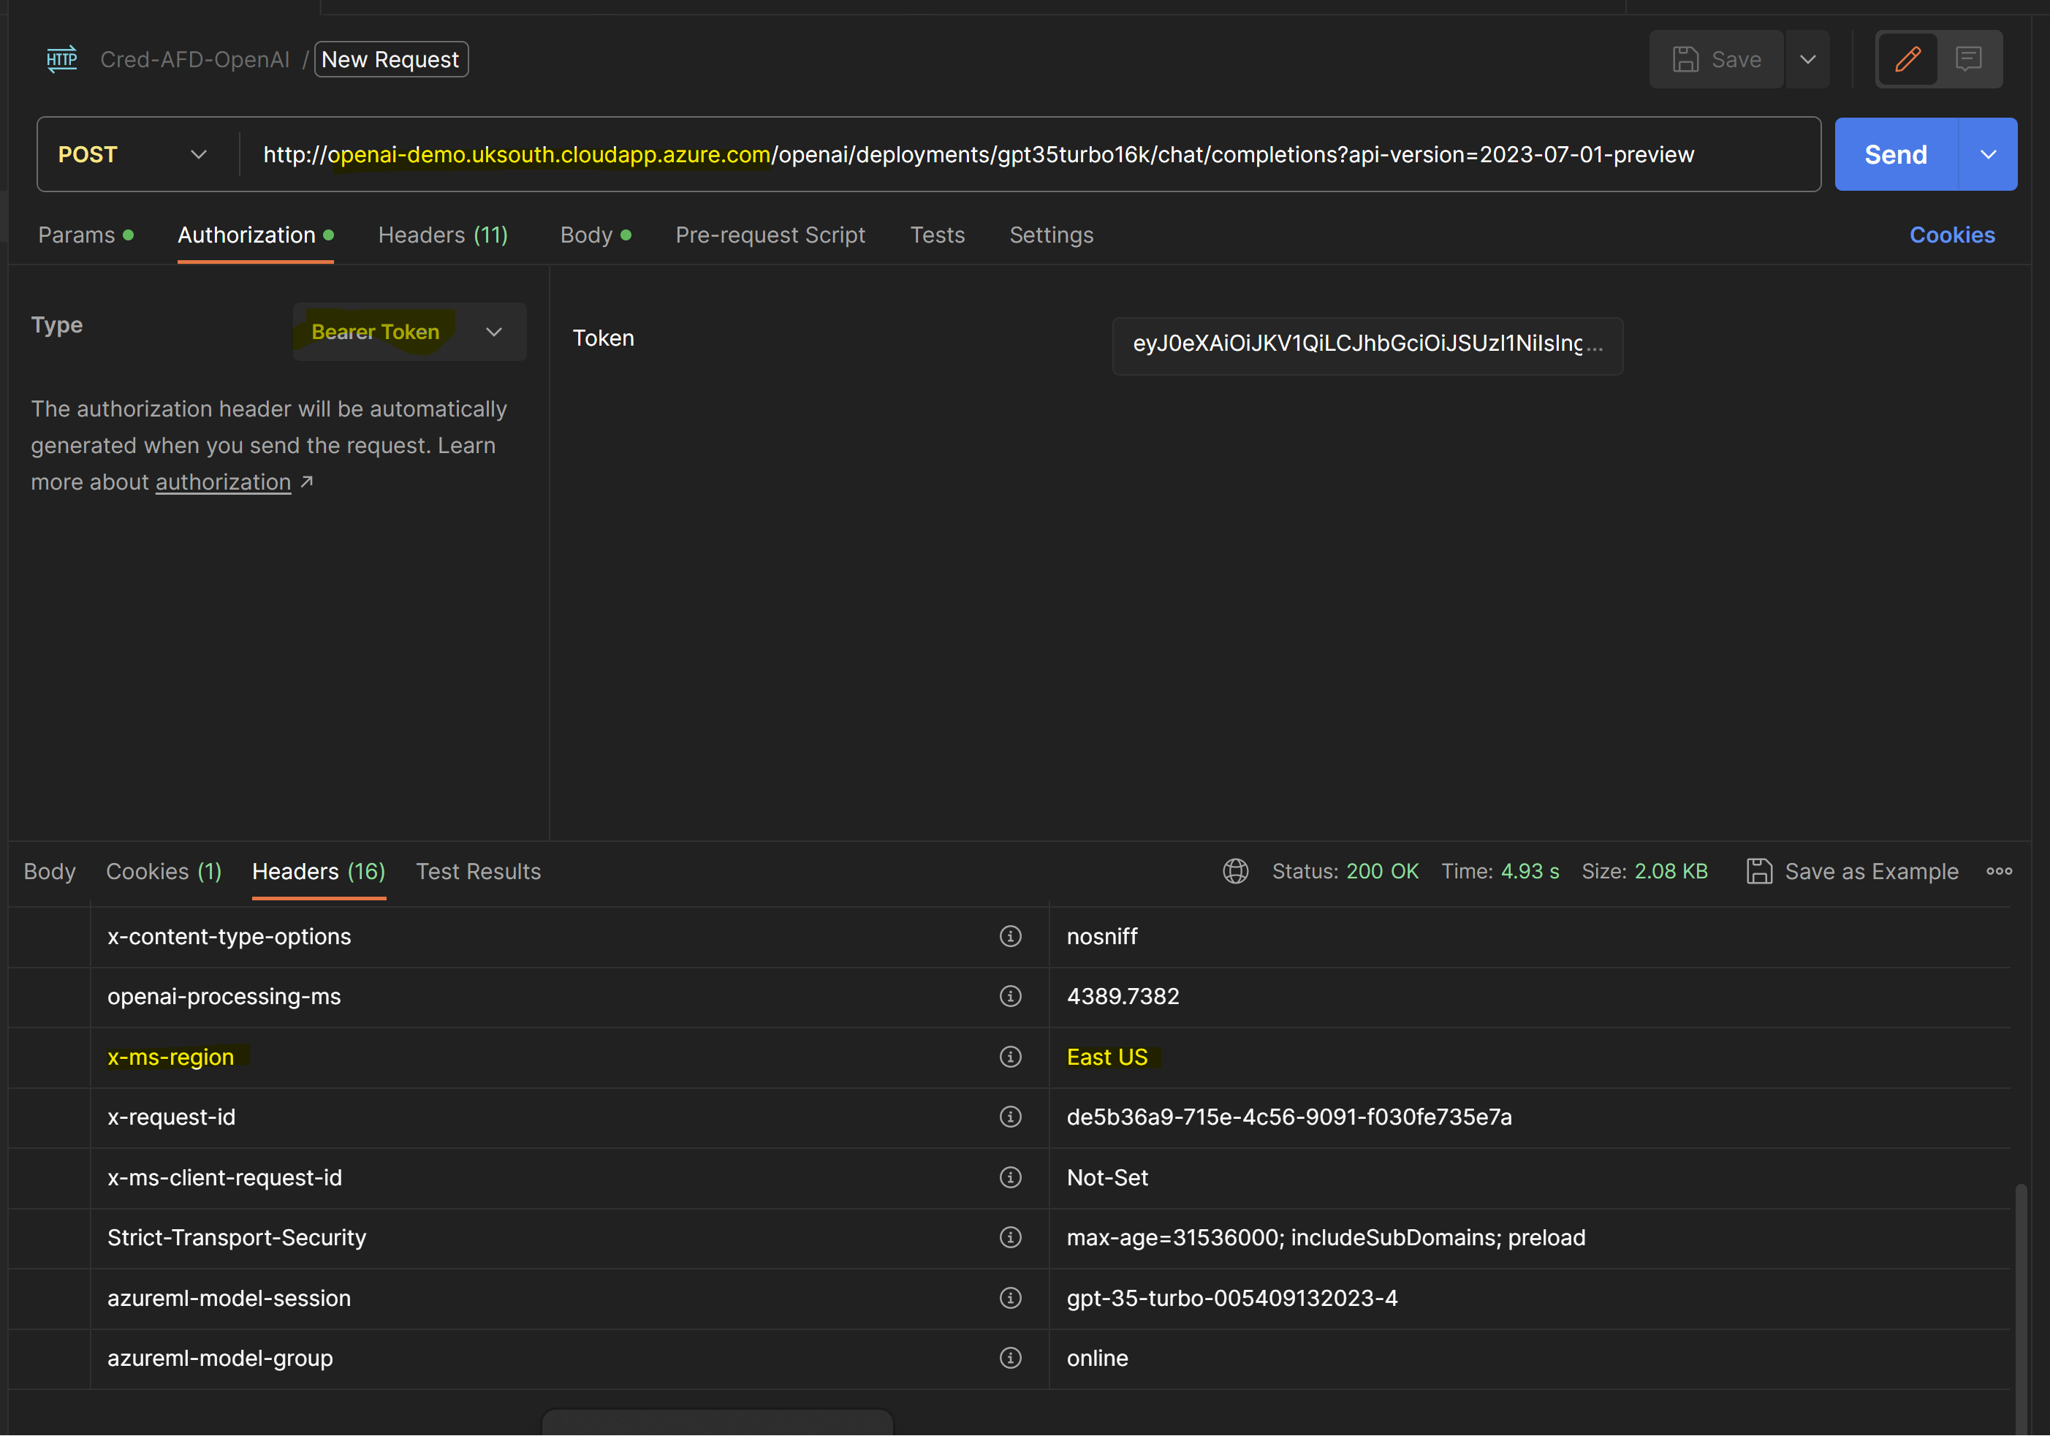The width and height of the screenshot is (2050, 1436).
Task: Open the Pre-request Script tab
Action: point(770,235)
